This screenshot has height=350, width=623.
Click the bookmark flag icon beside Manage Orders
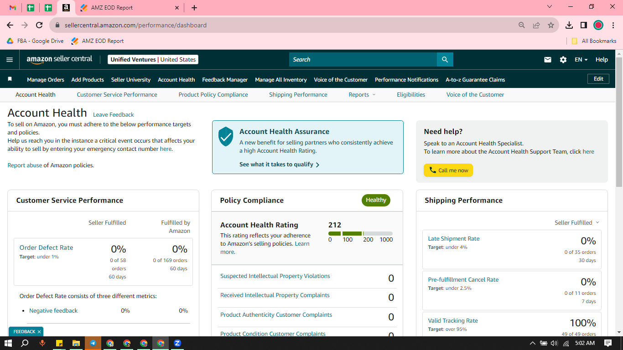pyautogui.click(x=10, y=79)
